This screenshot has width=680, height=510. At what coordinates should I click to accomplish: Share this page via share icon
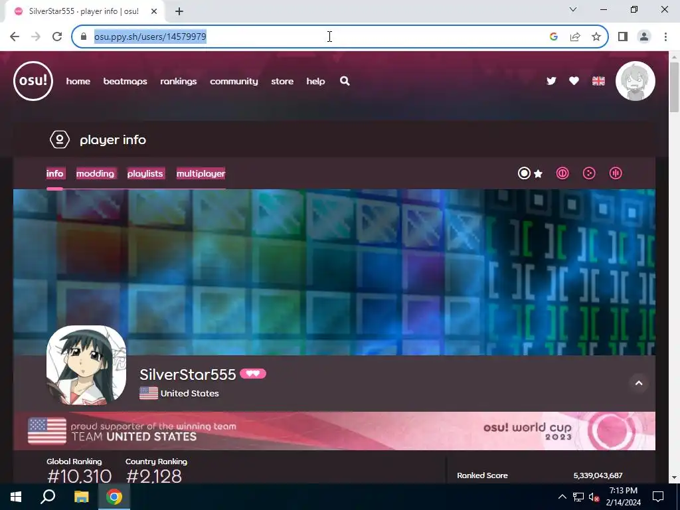pyautogui.click(x=575, y=37)
